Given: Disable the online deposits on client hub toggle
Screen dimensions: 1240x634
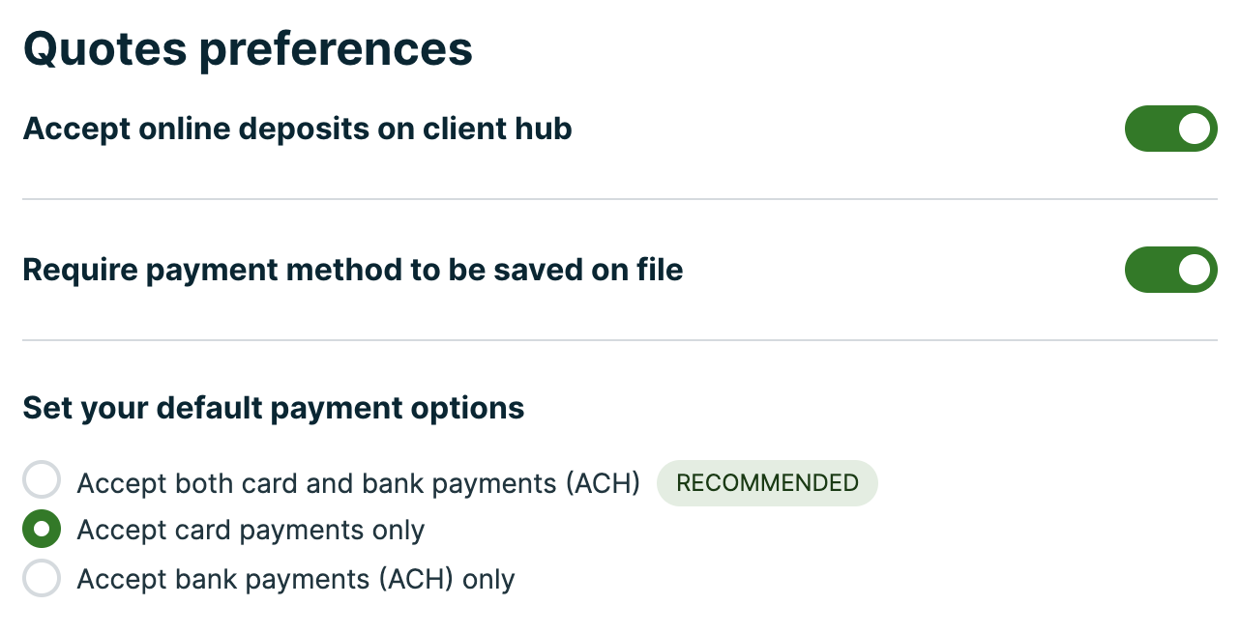Looking at the screenshot, I should (x=1170, y=129).
